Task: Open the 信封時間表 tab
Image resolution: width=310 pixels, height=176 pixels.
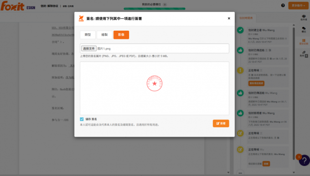Action: [246, 18]
